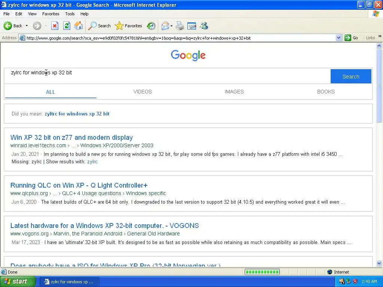The width and height of the screenshot is (383, 287).
Task: Open the Edit menu
Action: click(x=19, y=14)
